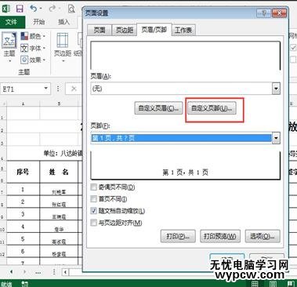Switch to page layout view in status bar
The height and width of the screenshot is (287, 297).
click(273, 284)
